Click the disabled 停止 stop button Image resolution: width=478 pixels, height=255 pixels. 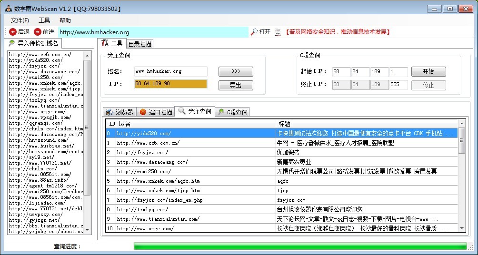(x=428, y=85)
